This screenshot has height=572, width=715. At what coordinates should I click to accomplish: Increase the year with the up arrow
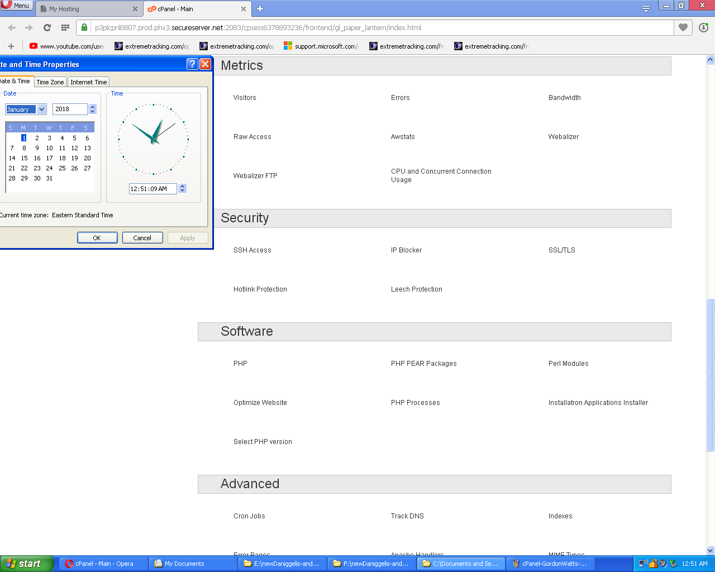(x=93, y=107)
